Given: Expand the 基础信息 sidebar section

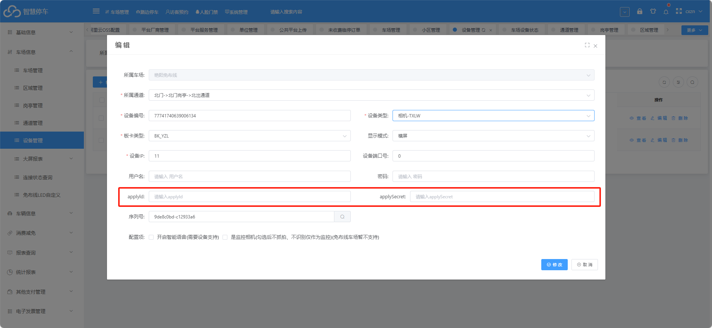Looking at the screenshot, I should tap(42, 32).
